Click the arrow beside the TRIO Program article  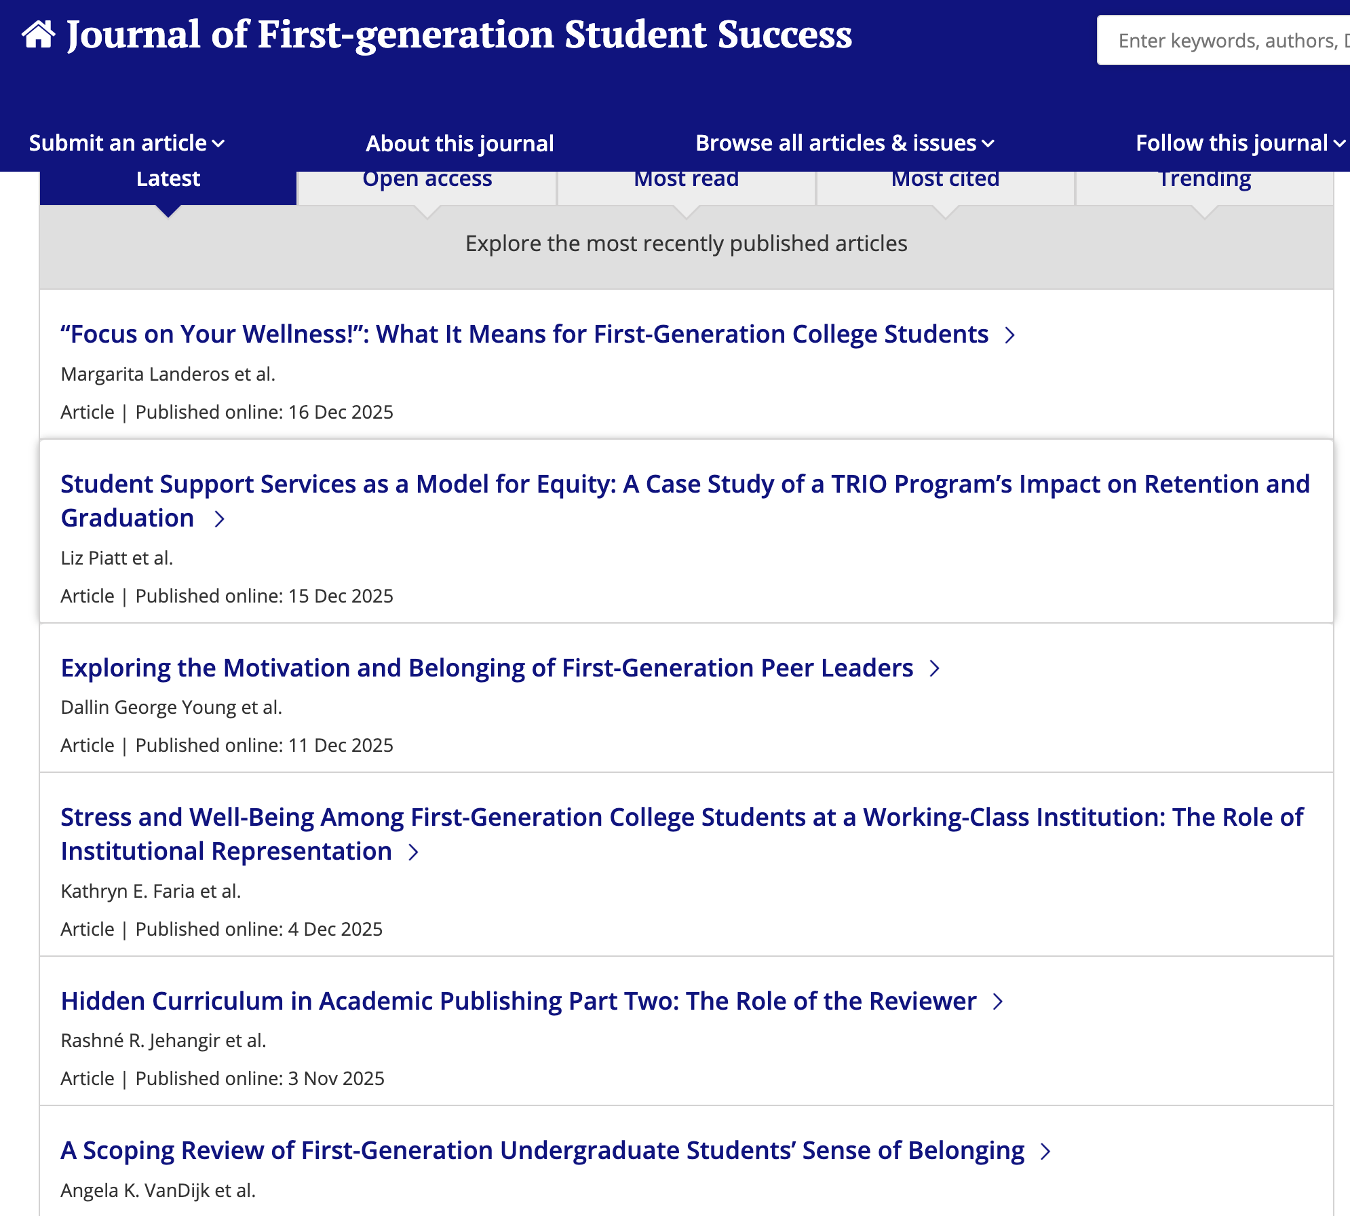[219, 519]
